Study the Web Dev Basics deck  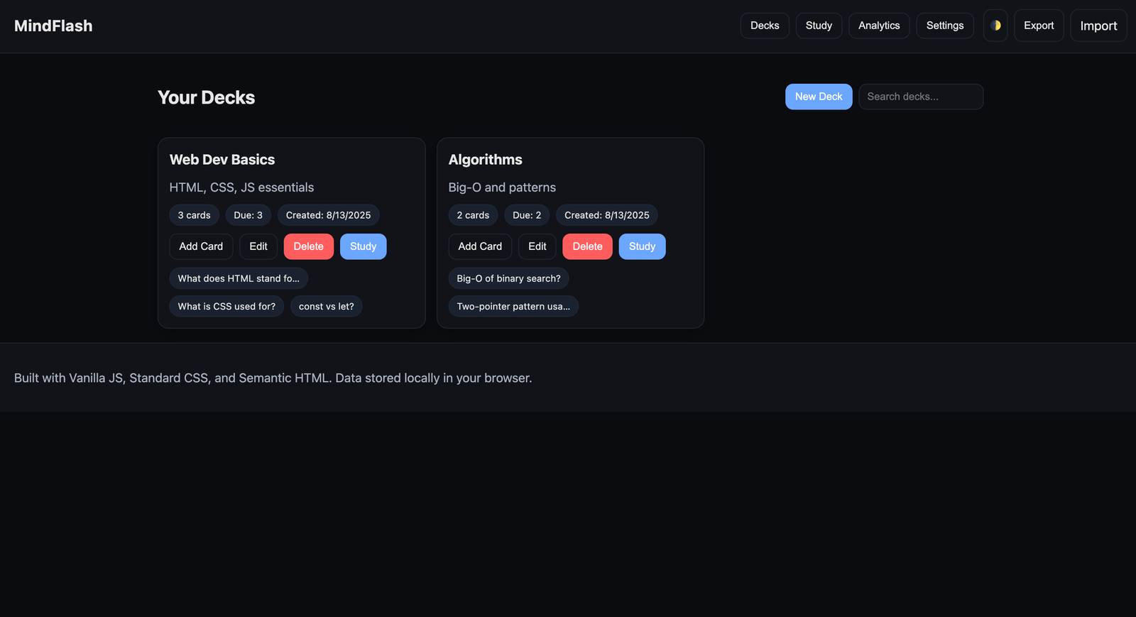pos(363,246)
